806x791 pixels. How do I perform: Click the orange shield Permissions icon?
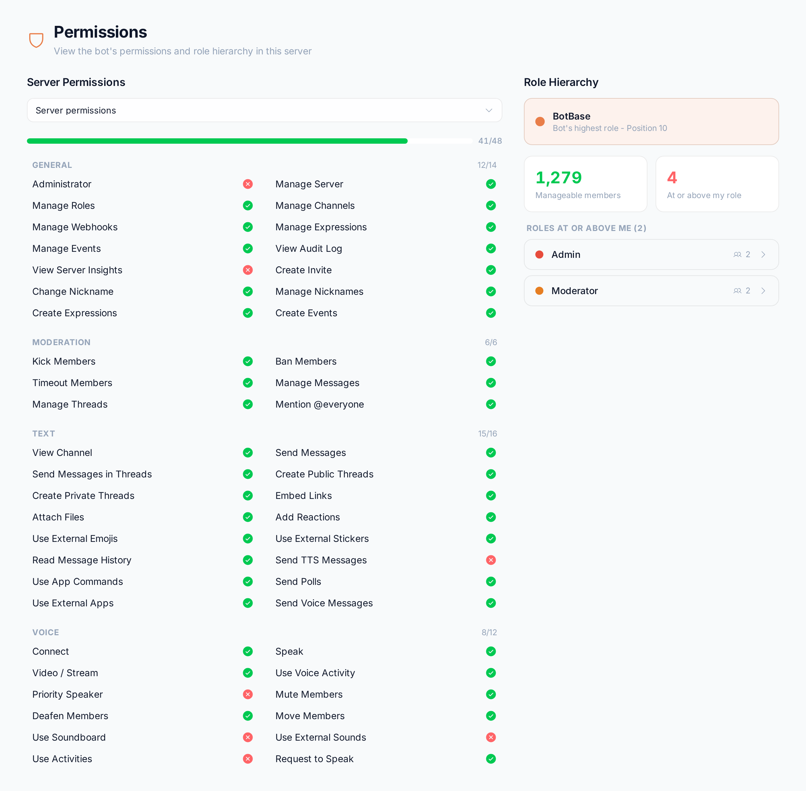point(36,40)
